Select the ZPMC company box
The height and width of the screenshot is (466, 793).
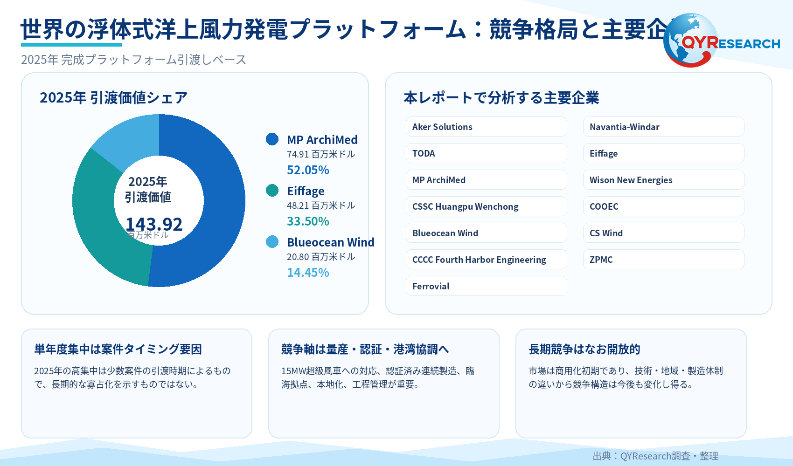coord(663,260)
